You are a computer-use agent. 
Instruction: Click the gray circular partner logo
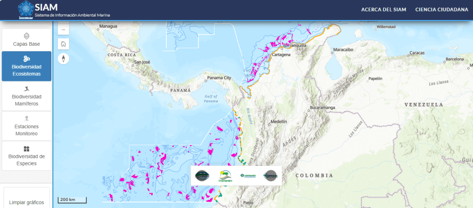(271, 175)
